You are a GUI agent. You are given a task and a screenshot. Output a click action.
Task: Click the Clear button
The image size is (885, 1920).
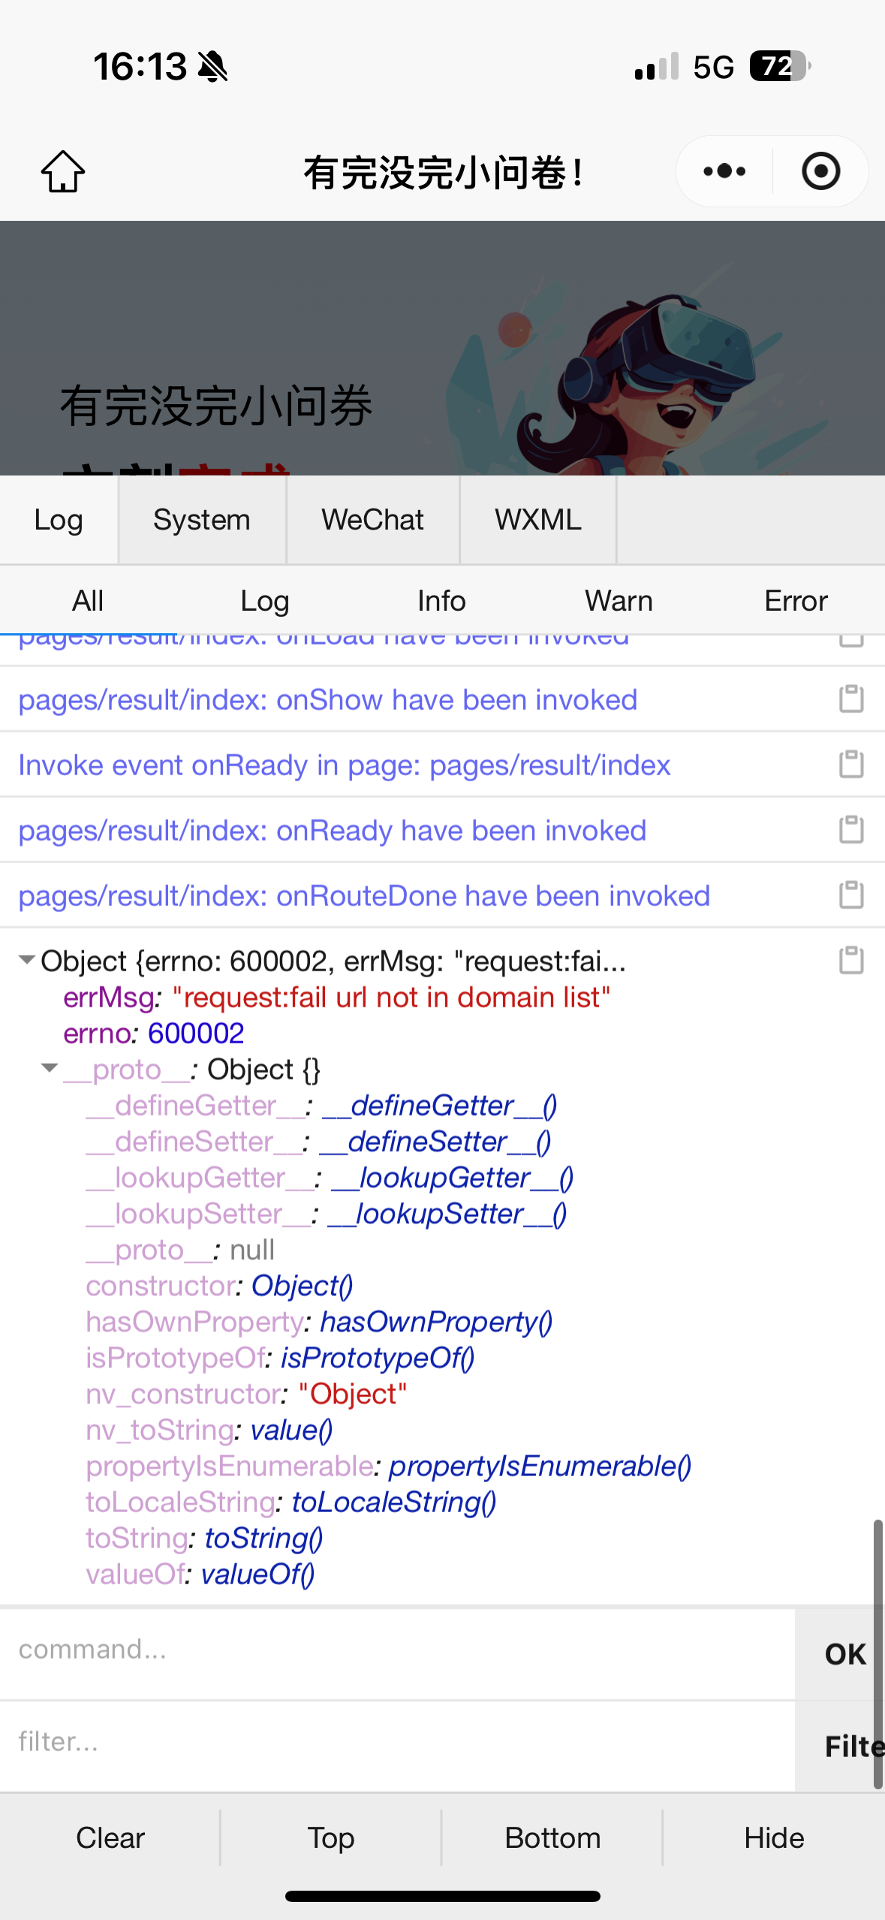(x=110, y=1837)
